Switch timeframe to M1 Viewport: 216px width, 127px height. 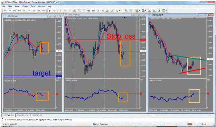(x=6, y=11)
